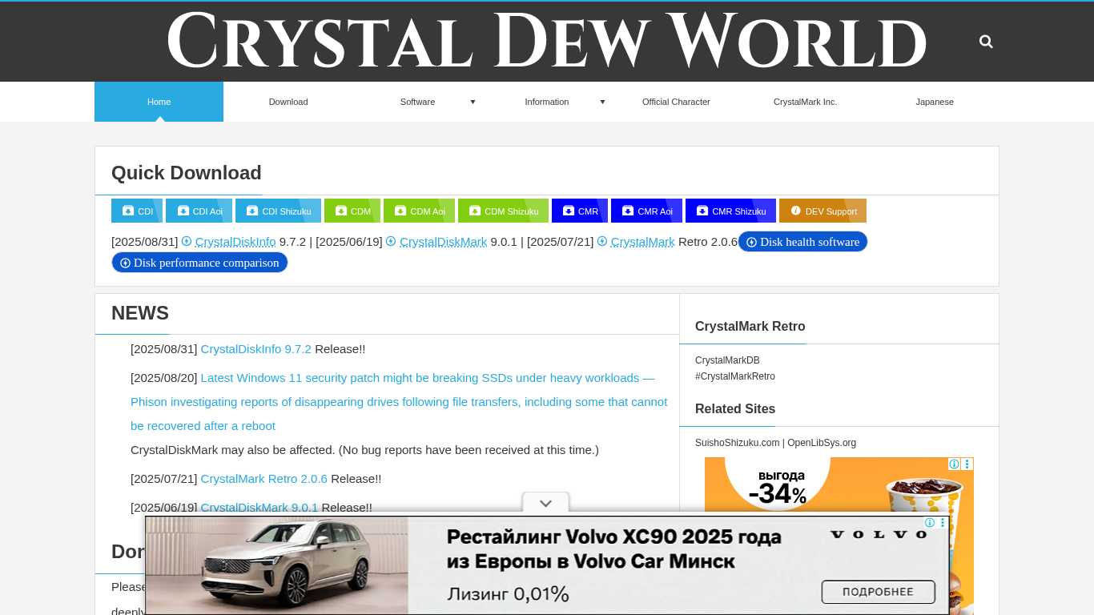Open the CrystalMark Retro 2.0.6 news link
This screenshot has width=1094, height=615.
[x=264, y=479]
